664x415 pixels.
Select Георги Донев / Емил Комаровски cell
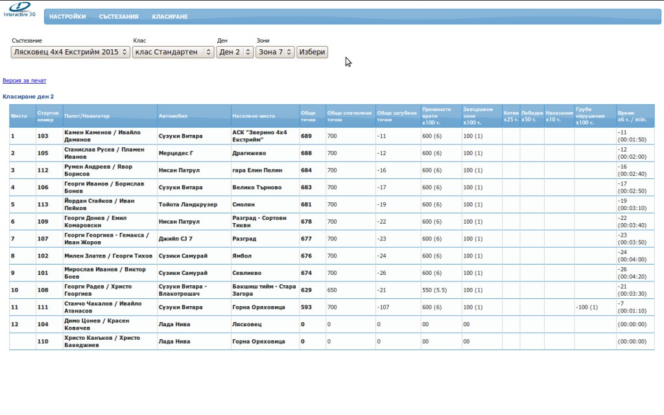(110, 222)
